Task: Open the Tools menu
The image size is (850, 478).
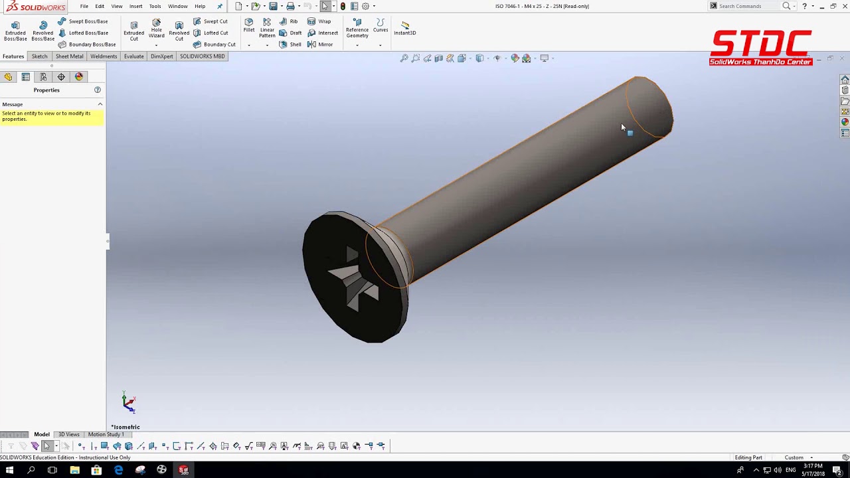Action: 155,6
